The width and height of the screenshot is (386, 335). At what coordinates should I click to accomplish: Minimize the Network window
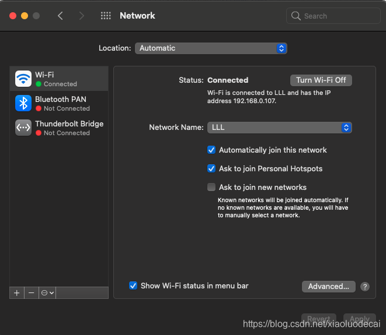[25, 16]
